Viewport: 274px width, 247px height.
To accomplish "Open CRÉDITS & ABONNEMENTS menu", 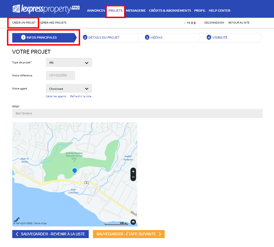I will click(170, 11).
